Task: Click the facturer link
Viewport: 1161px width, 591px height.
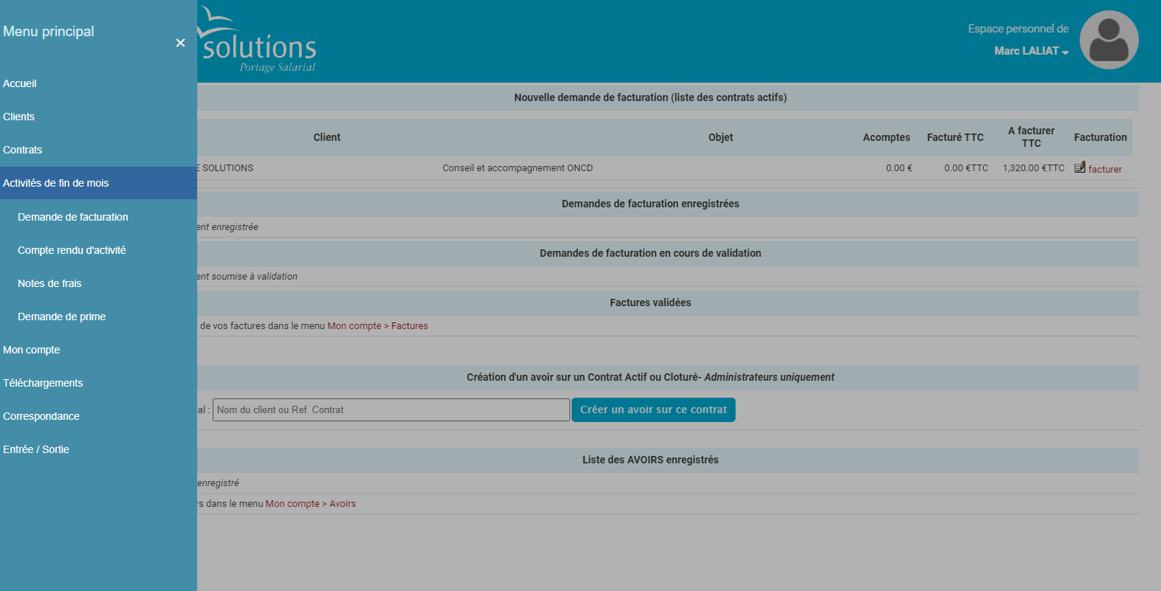Action: tap(1105, 169)
